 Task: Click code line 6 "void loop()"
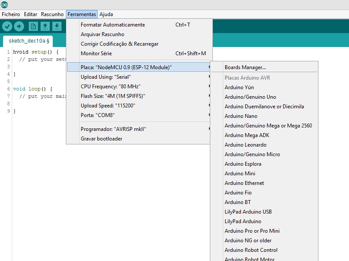click(x=33, y=89)
